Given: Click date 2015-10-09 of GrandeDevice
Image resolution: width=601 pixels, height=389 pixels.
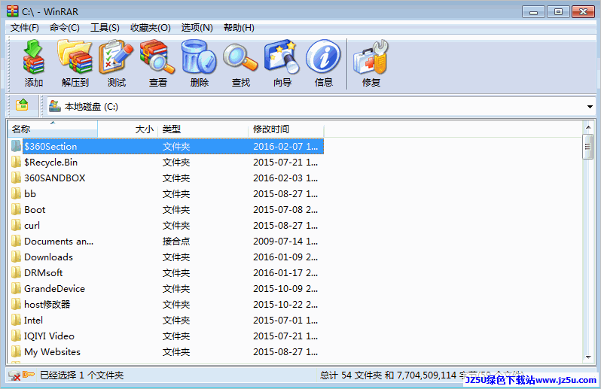Looking at the screenshot, I should coord(285,288).
